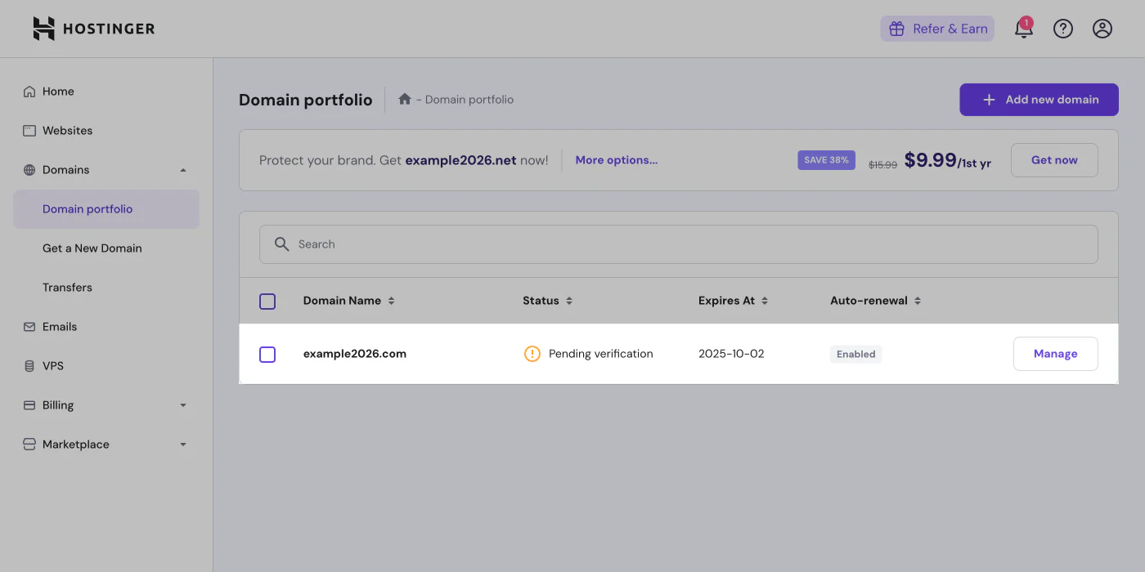Expand the Marketplace sidebar section

[183, 444]
